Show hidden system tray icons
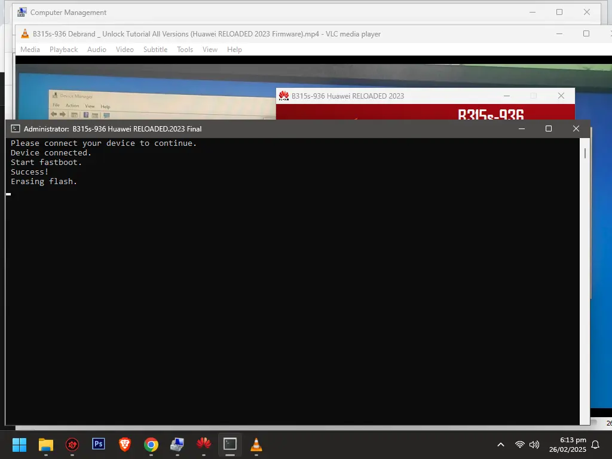 tap(501, 445)
